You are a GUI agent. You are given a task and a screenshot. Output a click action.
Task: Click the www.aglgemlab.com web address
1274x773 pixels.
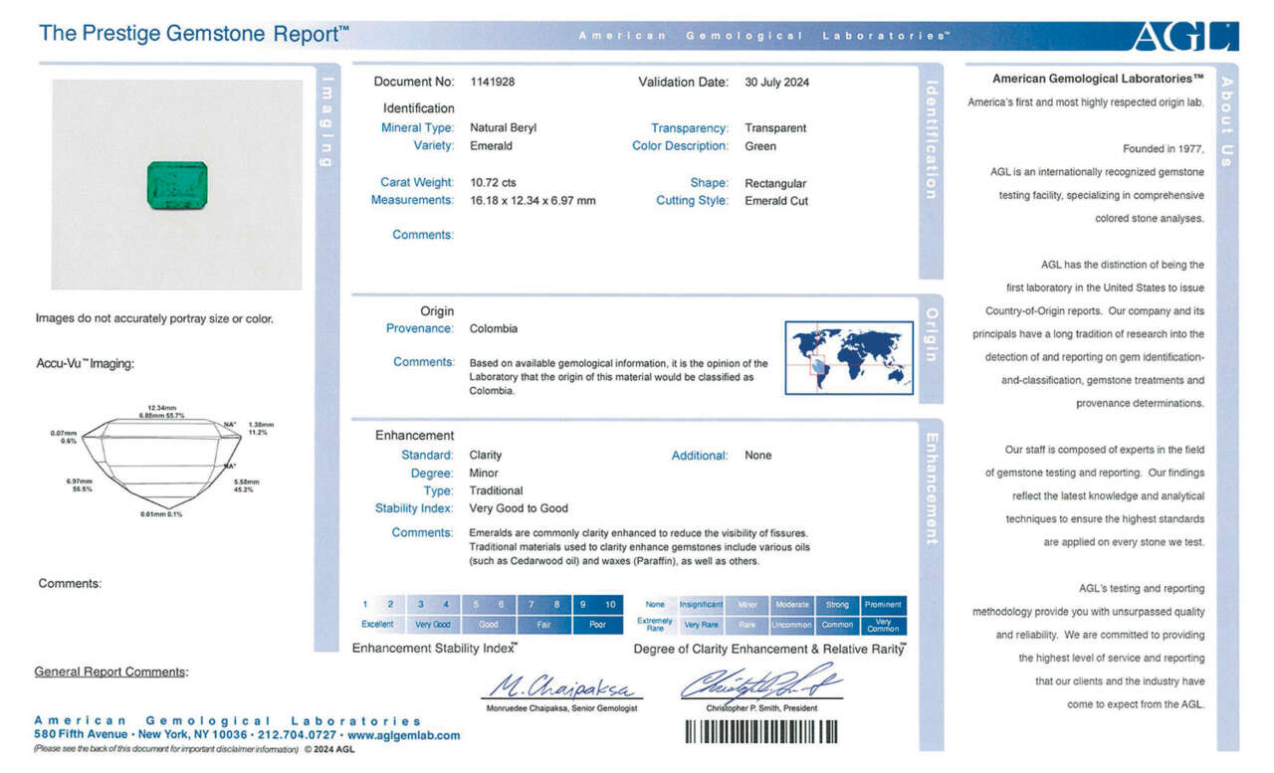pos(403,735)
